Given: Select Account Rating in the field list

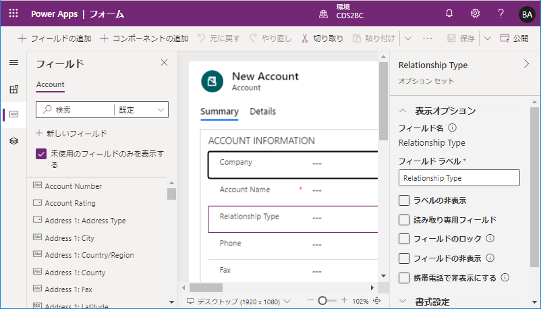Looking at the screenshot, I should [70, 203].
